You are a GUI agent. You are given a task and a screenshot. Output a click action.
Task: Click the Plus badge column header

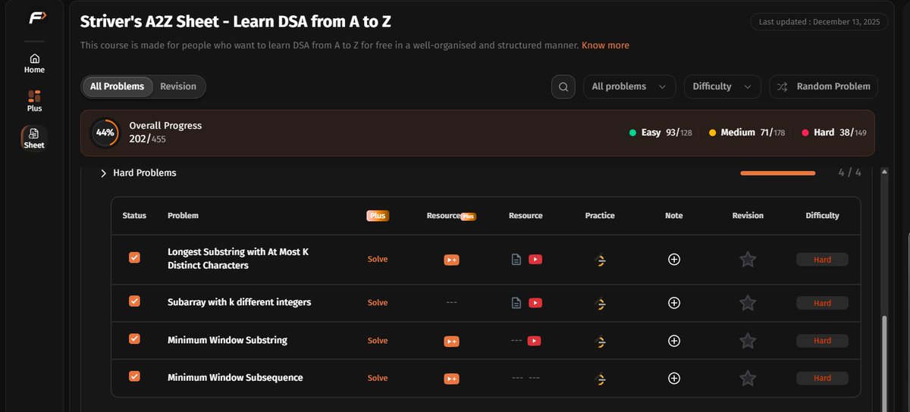coord(378,216)
